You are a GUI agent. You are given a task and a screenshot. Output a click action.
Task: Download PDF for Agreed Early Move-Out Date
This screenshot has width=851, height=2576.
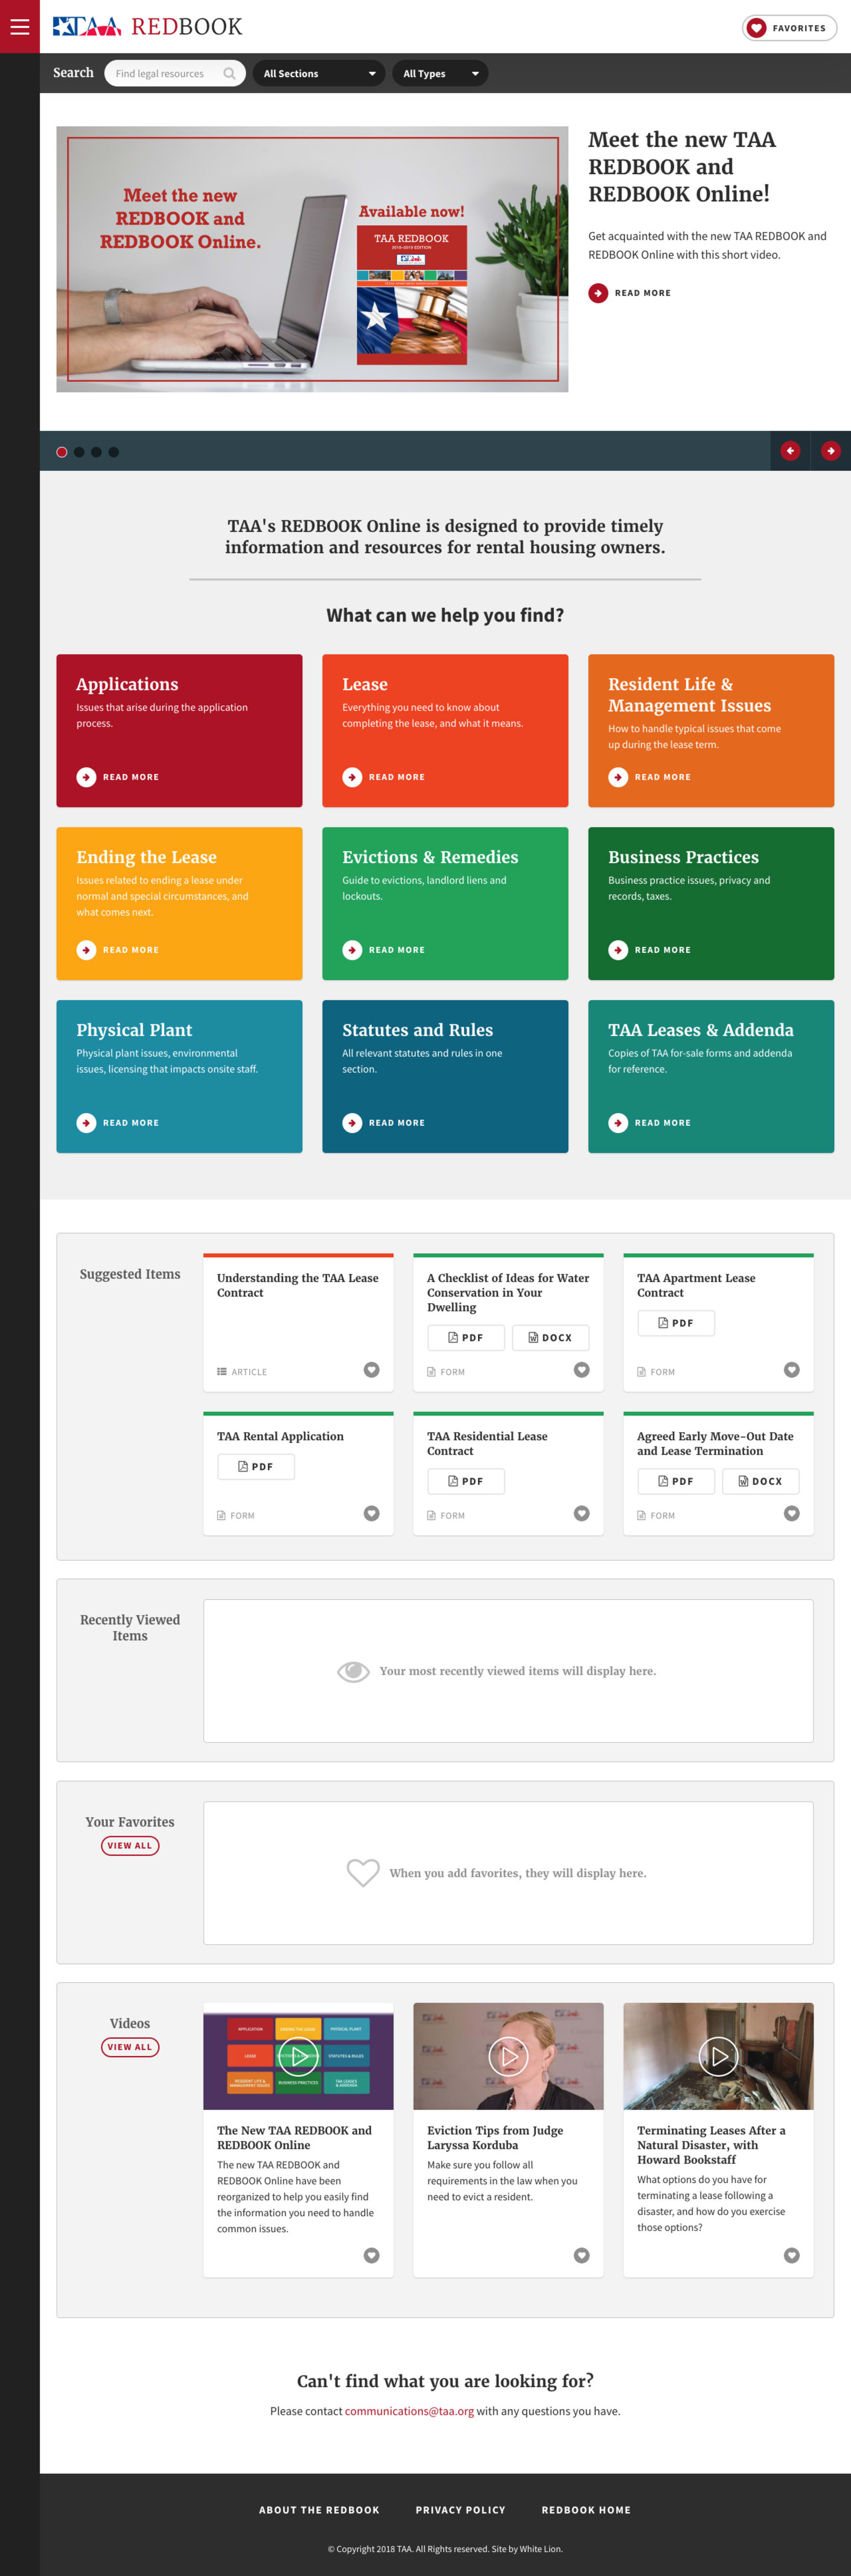(x=676, y=1482)
